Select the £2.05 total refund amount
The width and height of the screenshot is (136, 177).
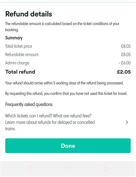pos(124,72)
